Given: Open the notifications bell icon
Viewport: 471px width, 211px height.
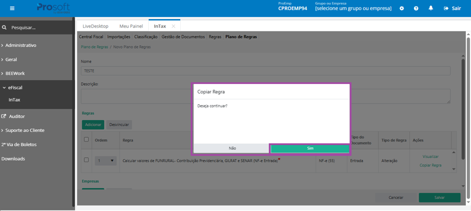Looking at the screenshot, I should point(431,9).
